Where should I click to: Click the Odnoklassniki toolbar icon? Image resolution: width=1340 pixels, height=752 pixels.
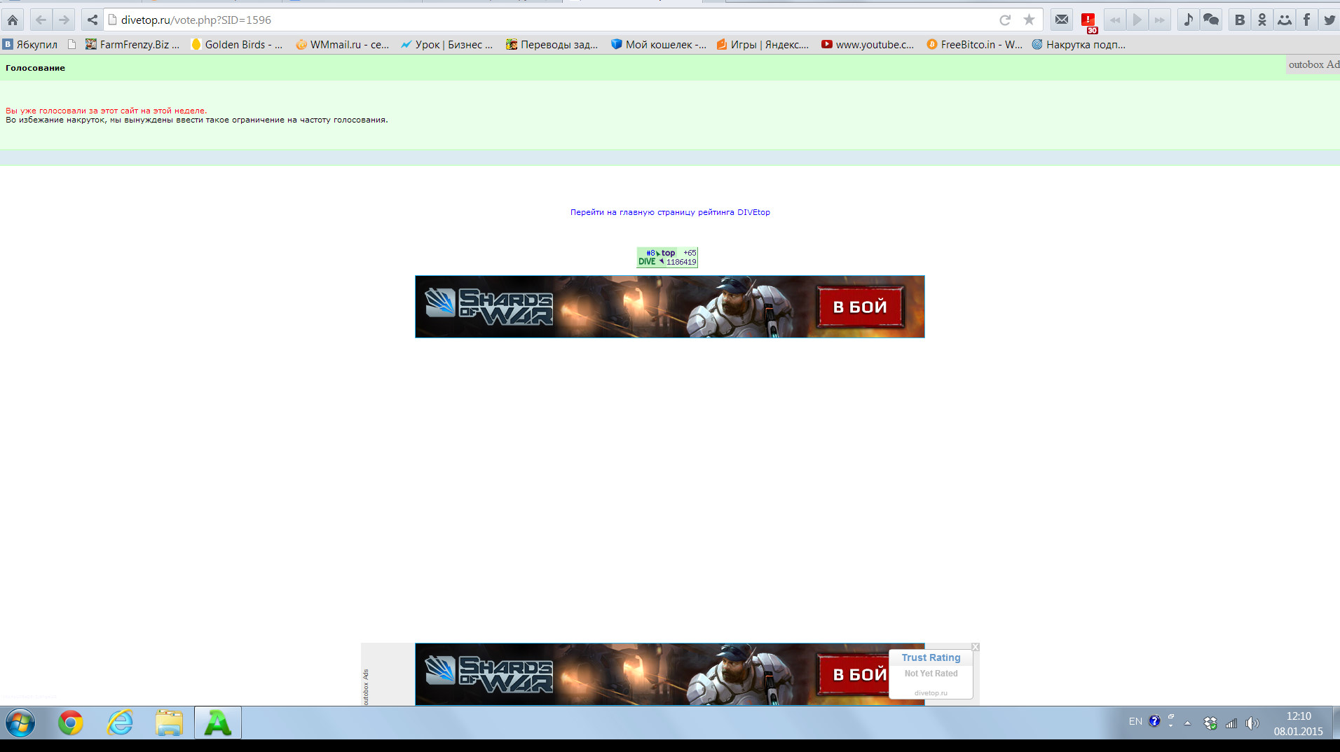(1262, 20)
